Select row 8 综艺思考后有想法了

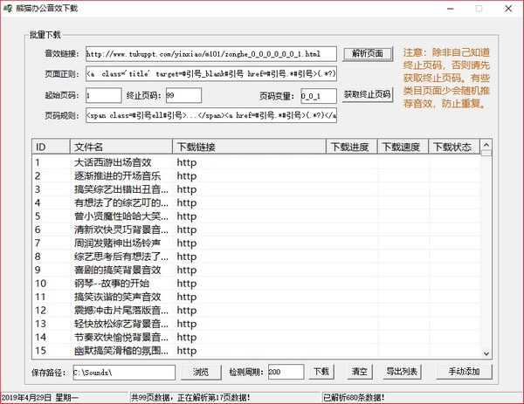(256, 257)
